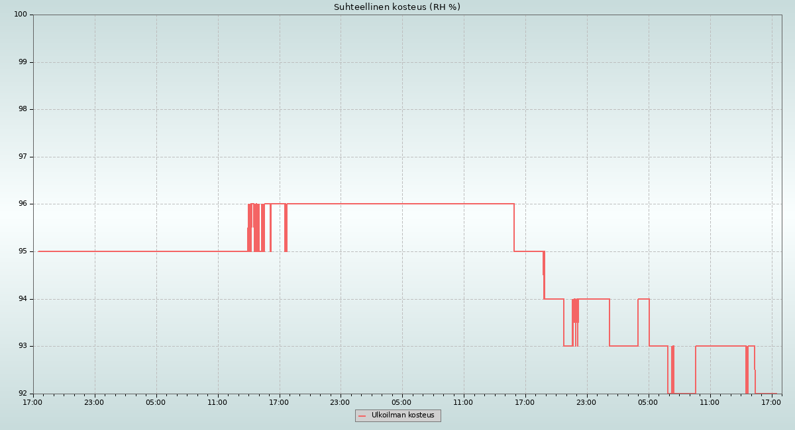Select the 94 value on y-axis
The height and width of the screenshot is (430, 795).
tap(23, 299)
